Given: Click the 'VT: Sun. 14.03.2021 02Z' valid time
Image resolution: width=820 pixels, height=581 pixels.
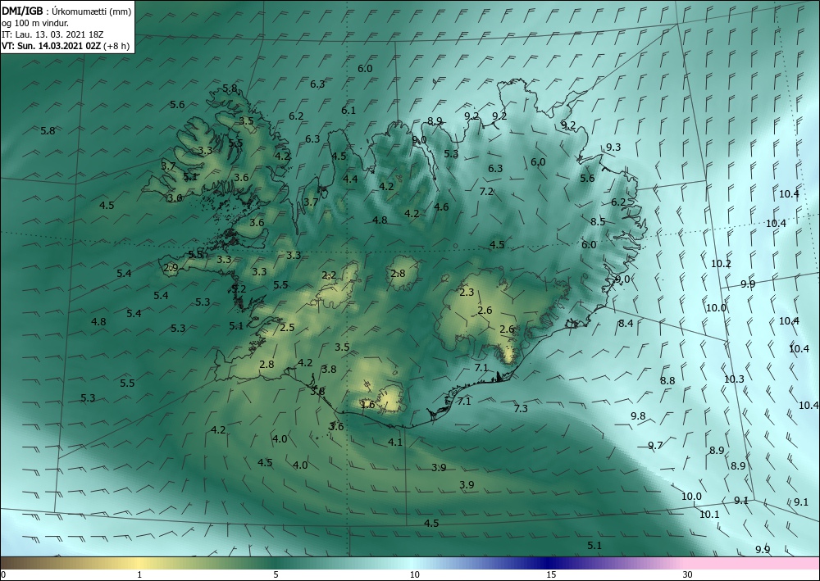Looking at the screenshot, I should tap(51, 46).
